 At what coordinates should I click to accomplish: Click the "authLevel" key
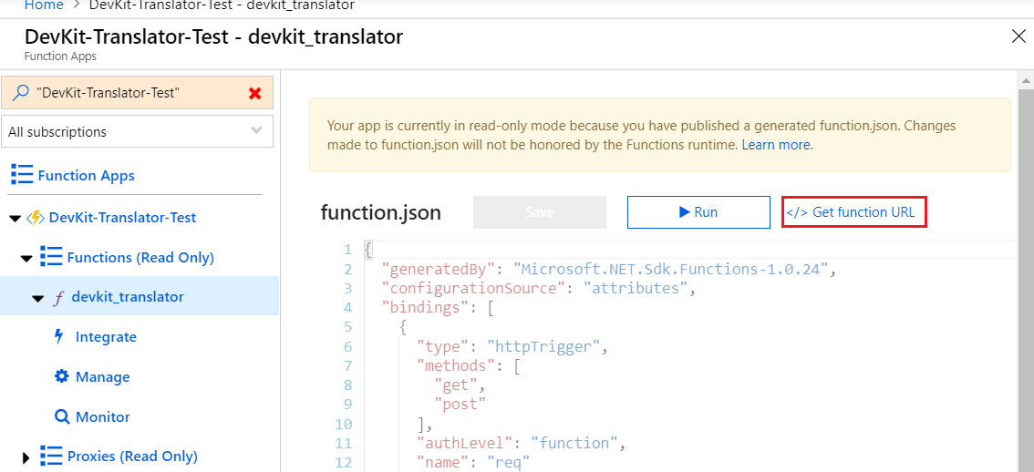pyautogui.click(x=465, y=442)
